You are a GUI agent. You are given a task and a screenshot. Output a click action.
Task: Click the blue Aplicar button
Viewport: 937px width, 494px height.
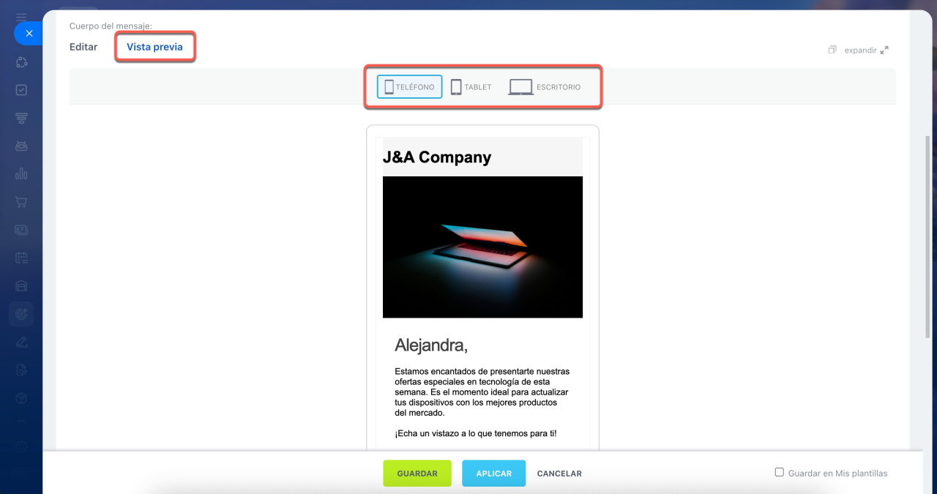493,474
